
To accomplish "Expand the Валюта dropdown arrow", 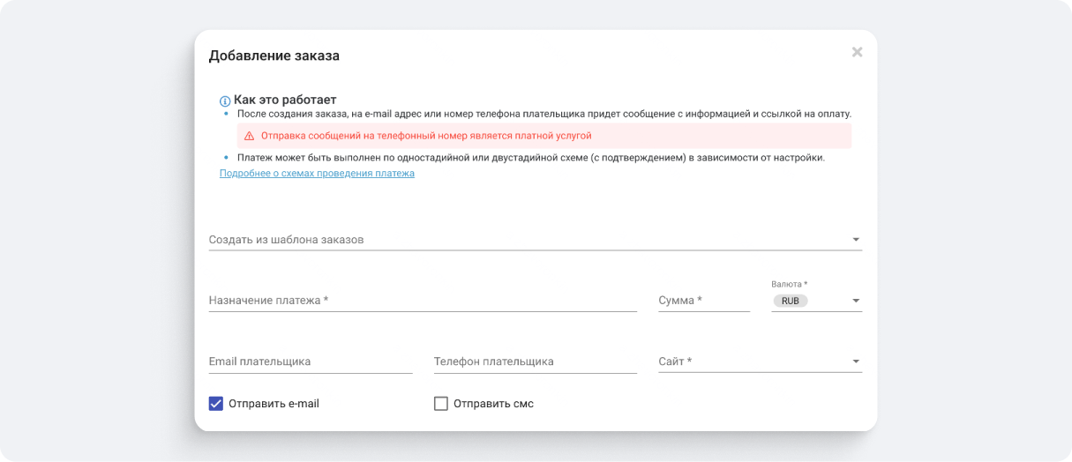I will 855,302.
